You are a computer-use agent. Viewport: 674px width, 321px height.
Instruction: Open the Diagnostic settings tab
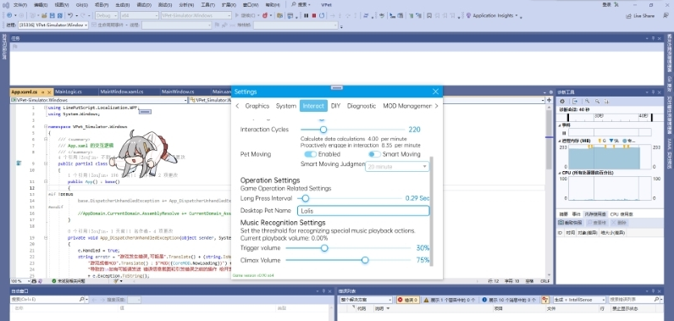(x=362, y=106)
